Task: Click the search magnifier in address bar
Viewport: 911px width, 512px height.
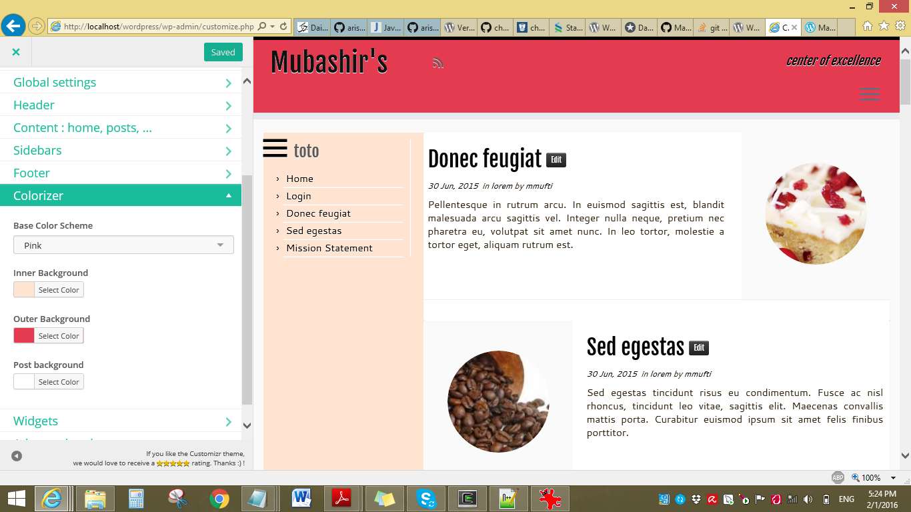Action: pyautogui.click(x=261, y=27)
